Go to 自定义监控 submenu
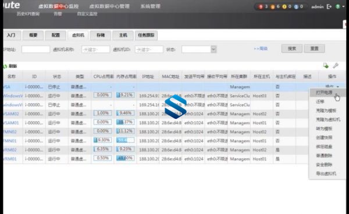 [x=87, y=14]
